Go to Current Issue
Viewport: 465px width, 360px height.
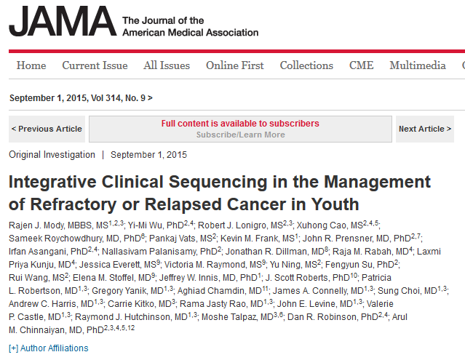pos(95,65)
